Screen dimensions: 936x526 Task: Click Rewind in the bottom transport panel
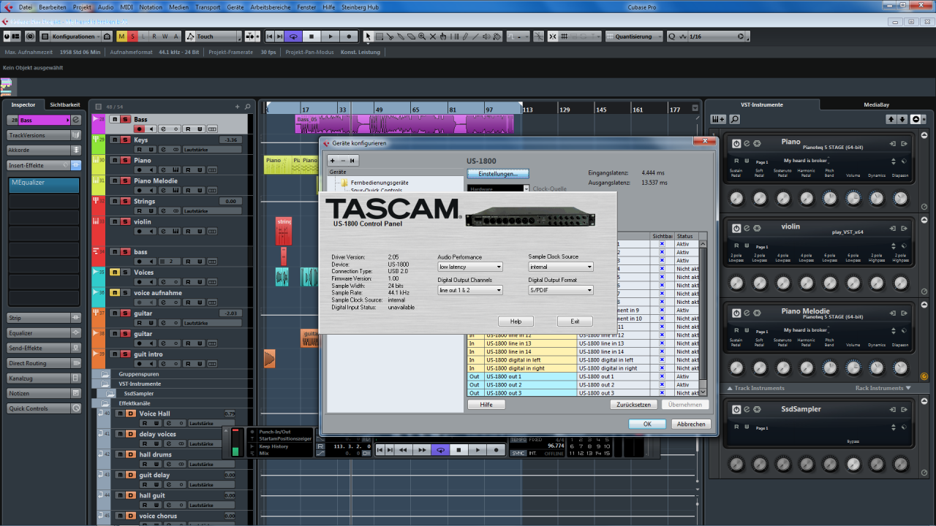(x=403, y=450)
